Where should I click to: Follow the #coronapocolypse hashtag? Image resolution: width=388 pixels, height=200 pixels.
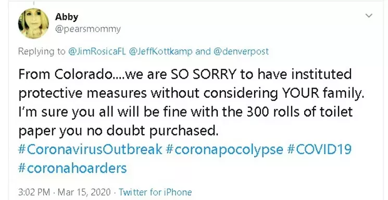[x=224, y=150]
